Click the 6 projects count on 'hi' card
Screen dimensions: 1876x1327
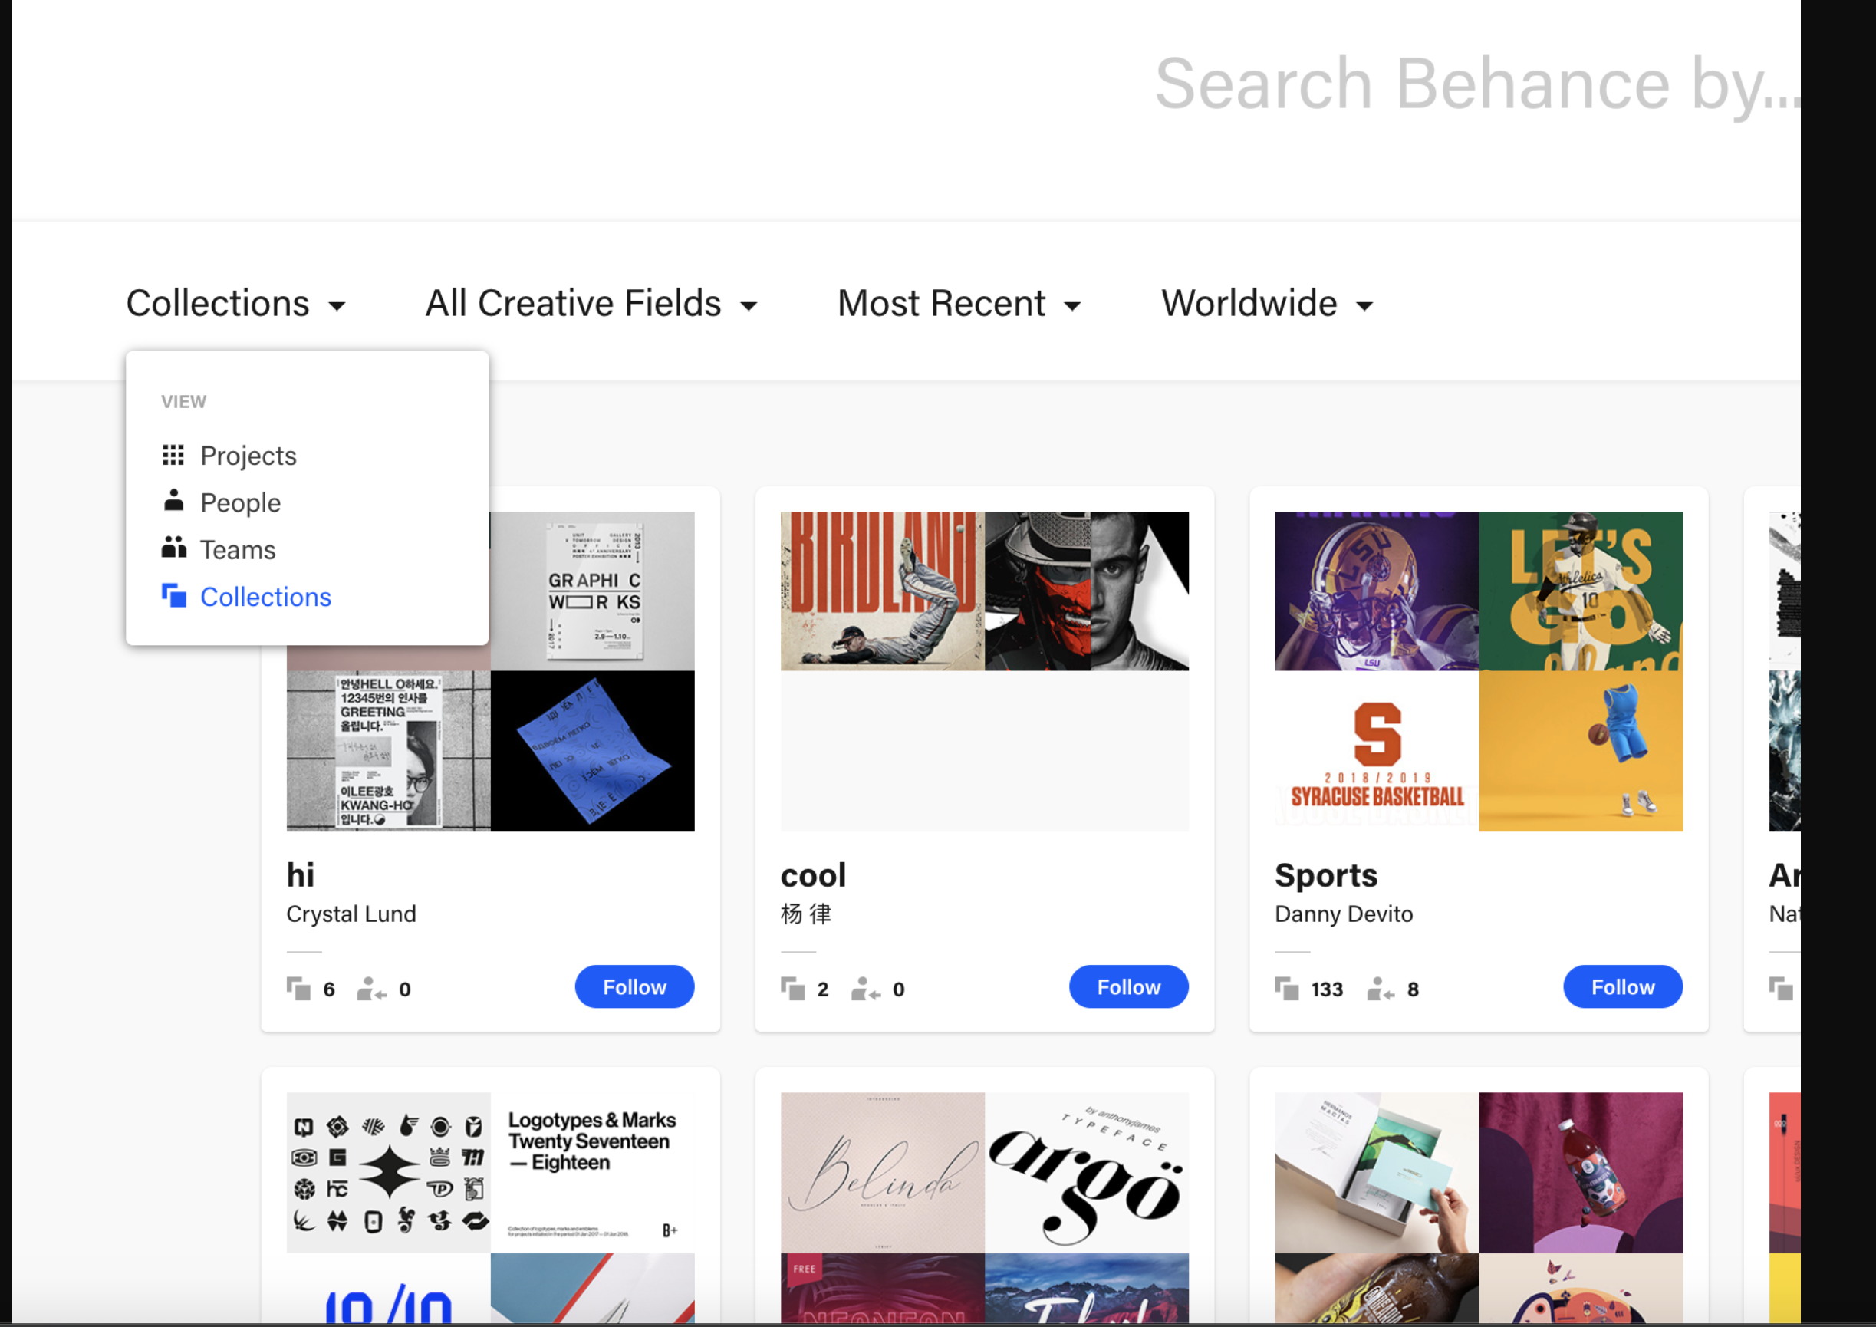coord(328,989)
